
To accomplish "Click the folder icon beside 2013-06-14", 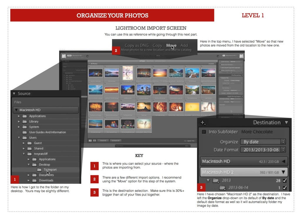I will point(223,187).
